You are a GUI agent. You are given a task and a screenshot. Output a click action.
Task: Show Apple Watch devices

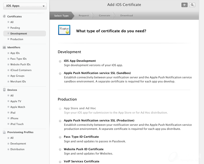[18, 107]
